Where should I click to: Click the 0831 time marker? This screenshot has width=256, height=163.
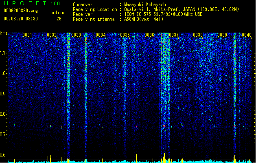27,35
